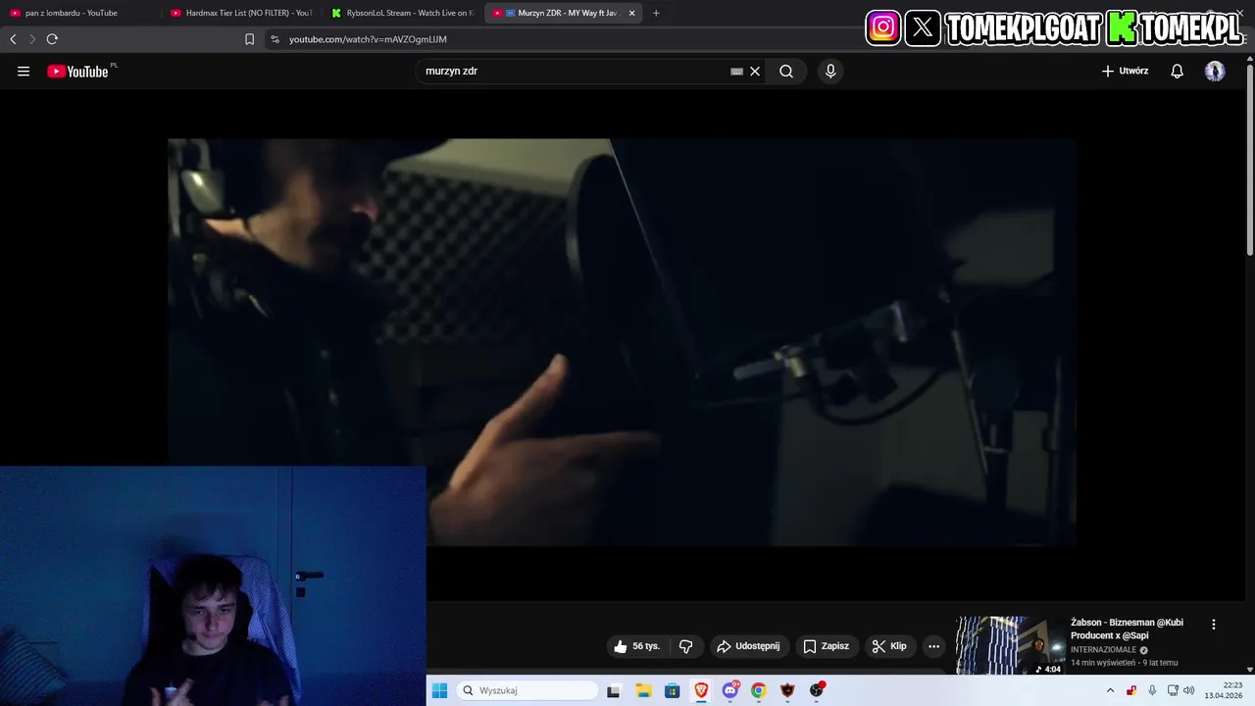The height and width of the screenshot is (706, 1255).
Task: Open options menu for Żabson Biznesman suggestion
Action: [1213, 625]
